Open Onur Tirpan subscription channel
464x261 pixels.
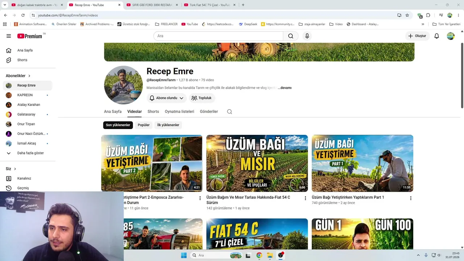(x=28, y=124)
